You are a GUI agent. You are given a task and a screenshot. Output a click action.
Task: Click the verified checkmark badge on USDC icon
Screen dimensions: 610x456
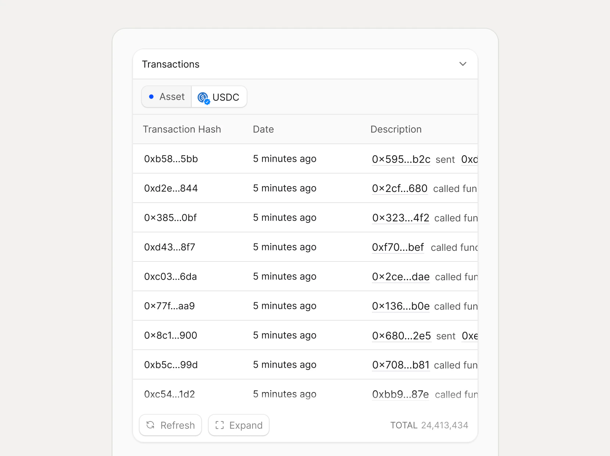tap(208, 101)
